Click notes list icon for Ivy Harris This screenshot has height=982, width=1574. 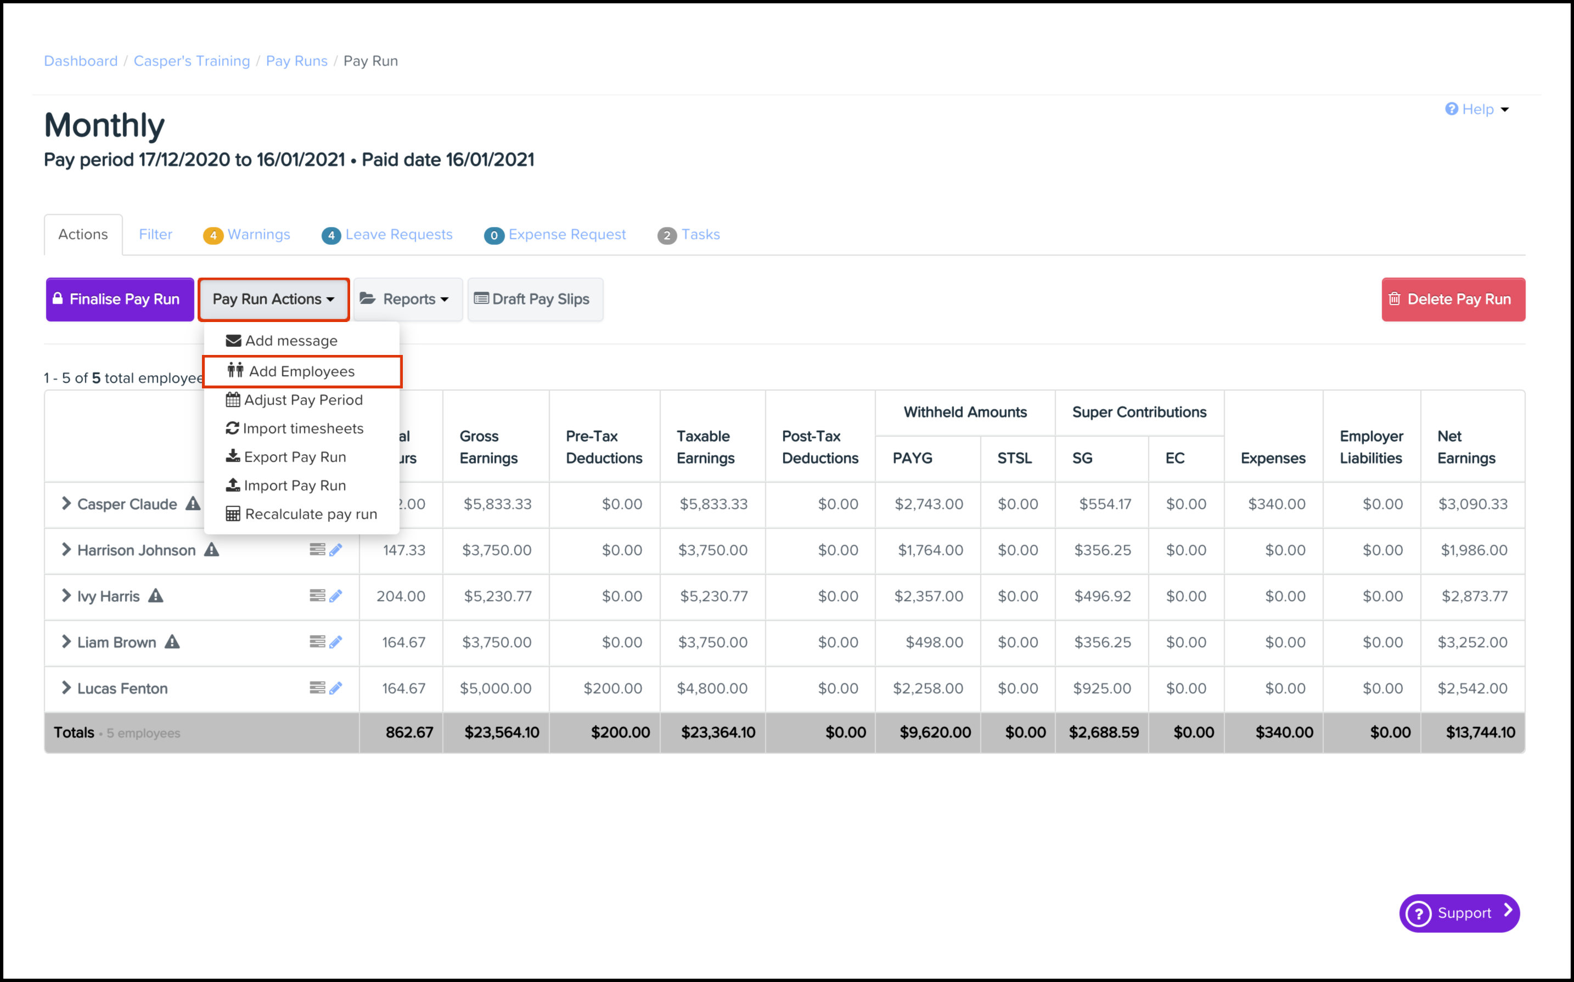(x=317, y=596)
